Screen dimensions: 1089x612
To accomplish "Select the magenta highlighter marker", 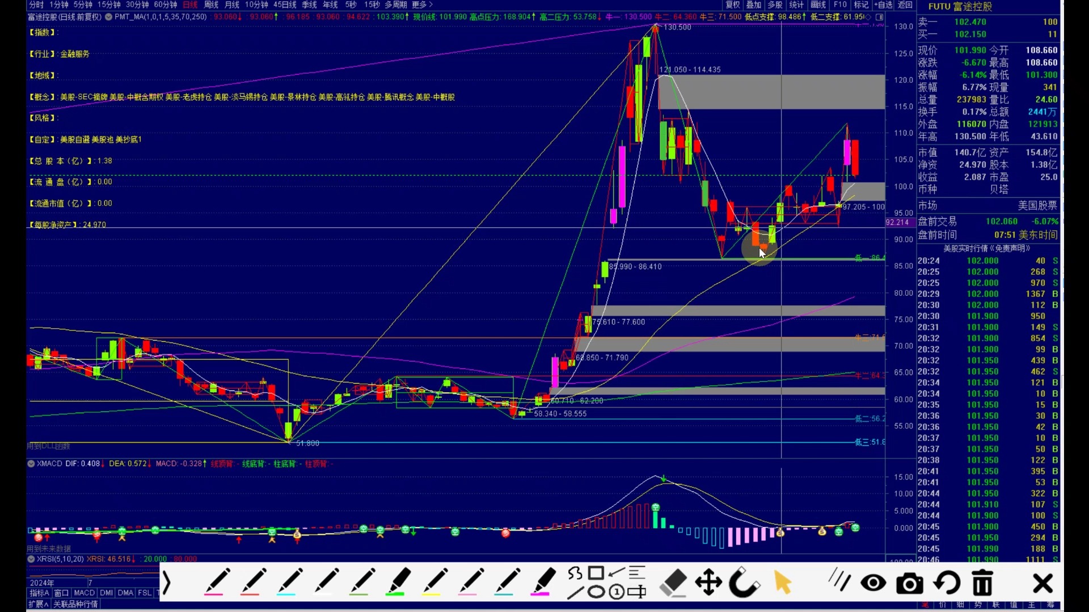I will [x=543, y=582].
